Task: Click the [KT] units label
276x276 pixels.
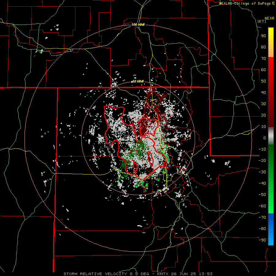Action: click(262, 21)
